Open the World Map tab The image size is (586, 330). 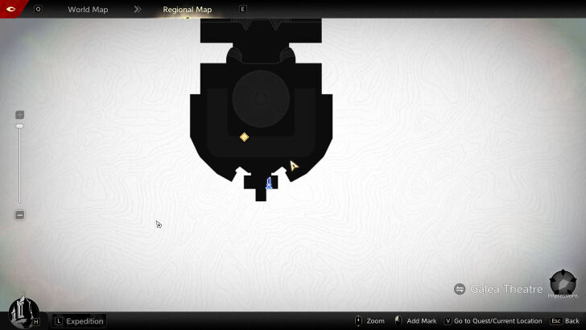88,10
